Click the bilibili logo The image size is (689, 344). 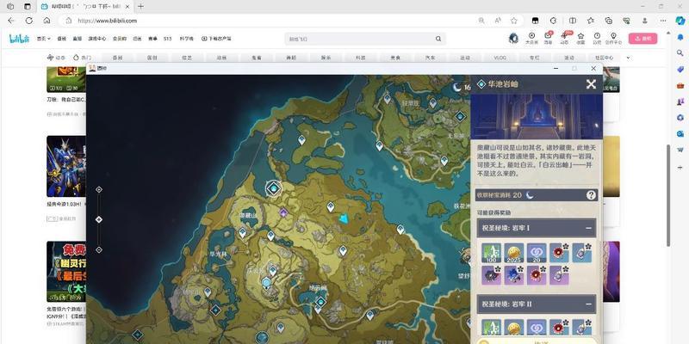point(19,39)
